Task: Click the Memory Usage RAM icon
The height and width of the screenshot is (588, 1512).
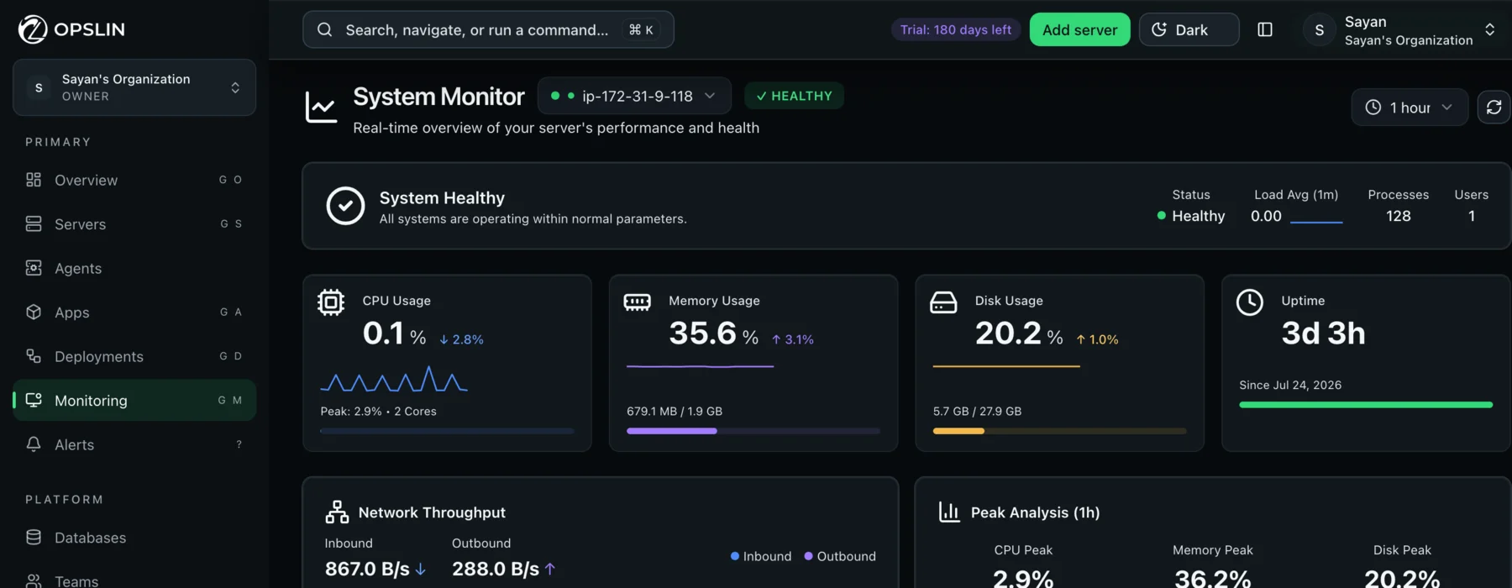Action: (637, 302)
